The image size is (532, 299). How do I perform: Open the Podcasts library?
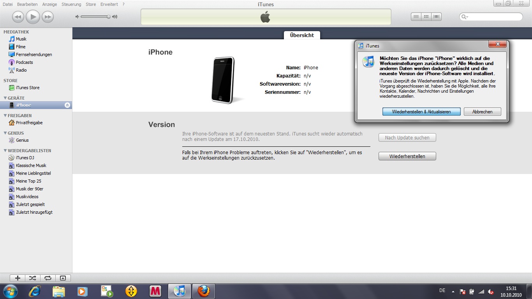(25, 62)
